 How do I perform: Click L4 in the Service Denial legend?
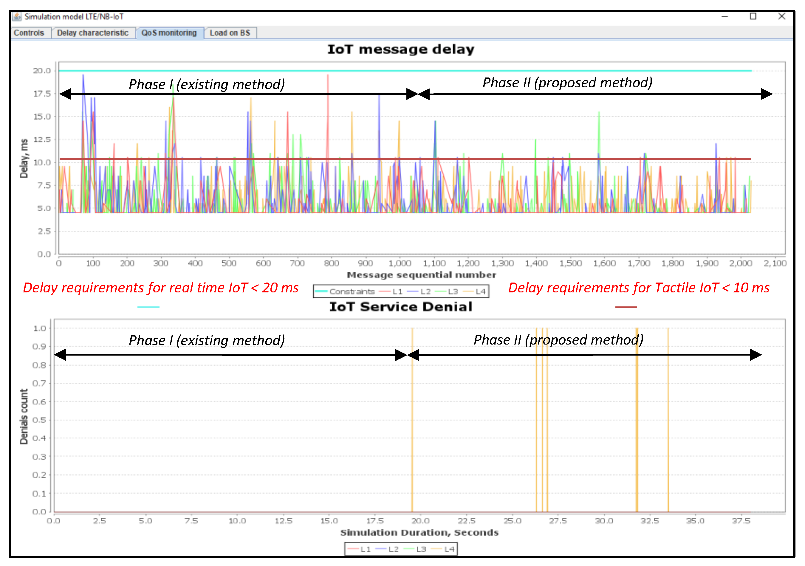pos(449,550)
